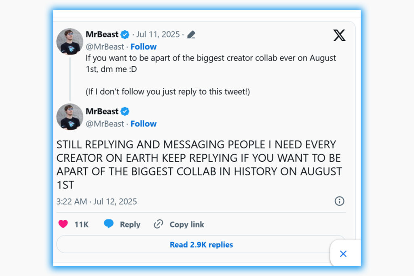Follow MrBeast from the quoted tweet
The height and width of the screenshot is (276, 414).
(144, 46)
